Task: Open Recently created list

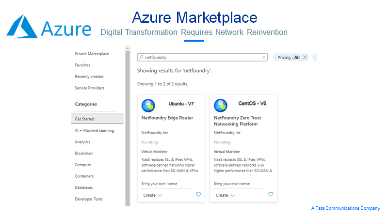Action: 89,77
